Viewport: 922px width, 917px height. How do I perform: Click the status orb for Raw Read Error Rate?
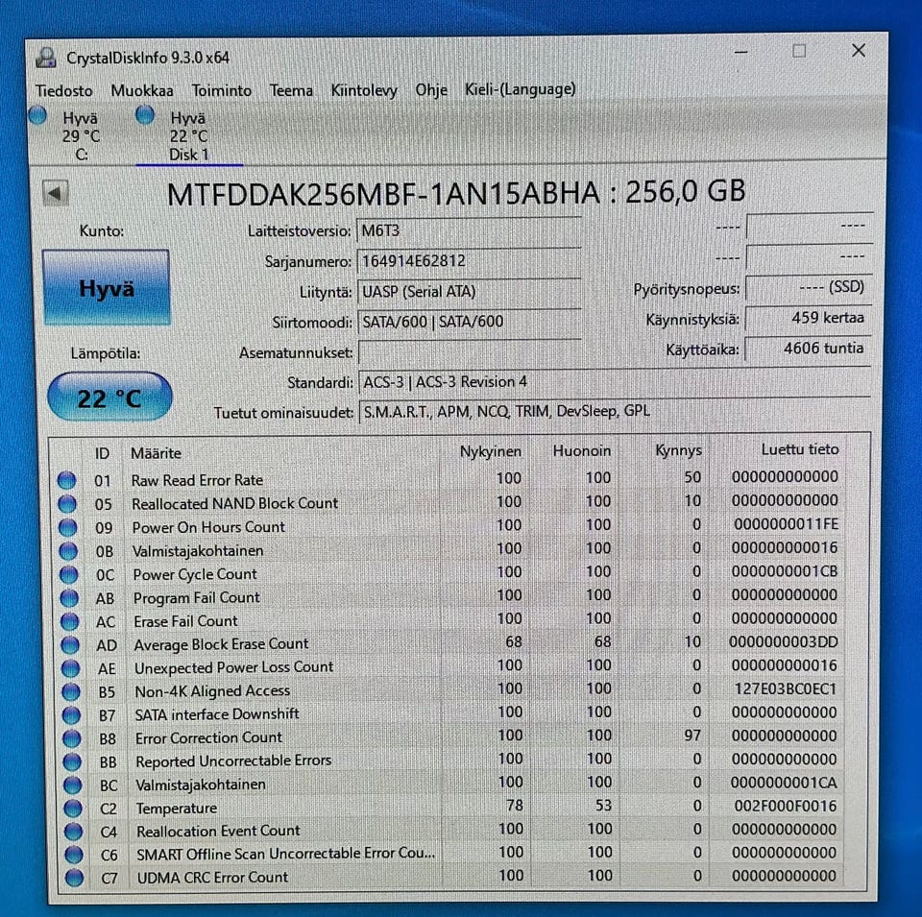click(x=66, y=480)
